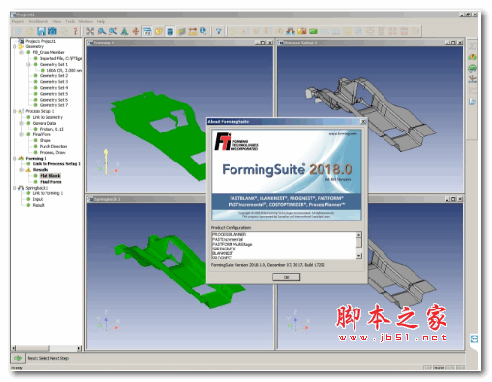
Task: Click the blue funnel filter icon
Action: point(219,31)
